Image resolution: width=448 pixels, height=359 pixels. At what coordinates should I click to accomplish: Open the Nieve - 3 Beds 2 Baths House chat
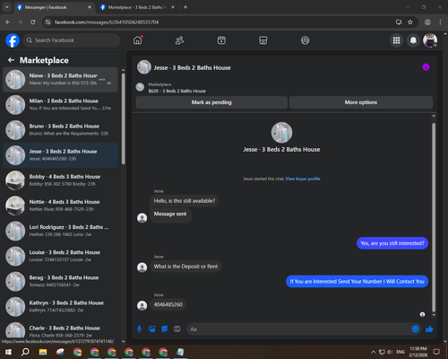60,80
